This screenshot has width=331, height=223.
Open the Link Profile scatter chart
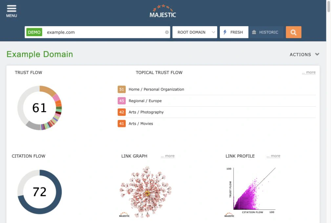click(x=251, y=192)
